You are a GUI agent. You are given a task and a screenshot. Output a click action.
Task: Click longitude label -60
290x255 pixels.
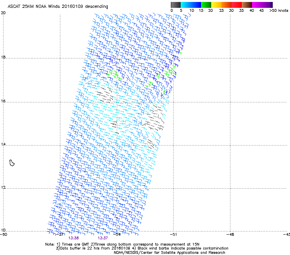pos(4,235)
